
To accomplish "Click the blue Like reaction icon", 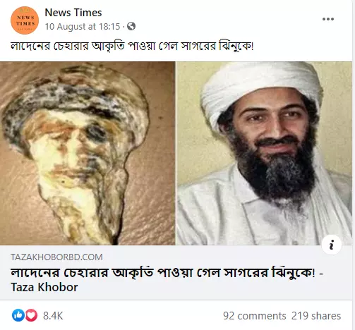I will point(18,315).
